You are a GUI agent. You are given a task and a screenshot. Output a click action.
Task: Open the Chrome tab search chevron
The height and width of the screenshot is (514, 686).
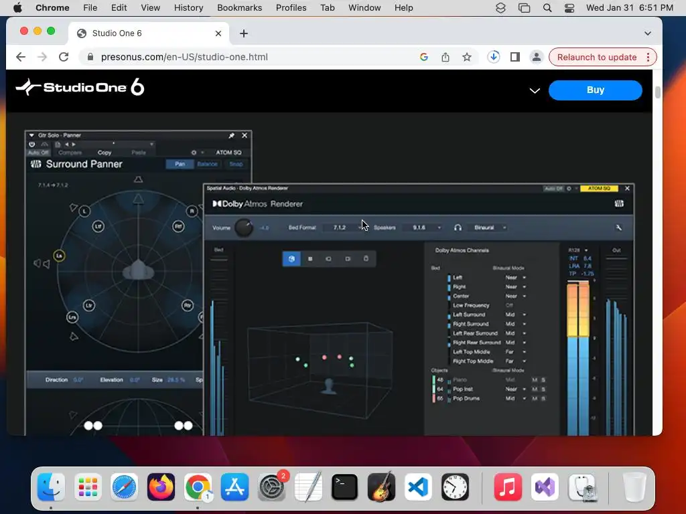(x=648, y=33)
